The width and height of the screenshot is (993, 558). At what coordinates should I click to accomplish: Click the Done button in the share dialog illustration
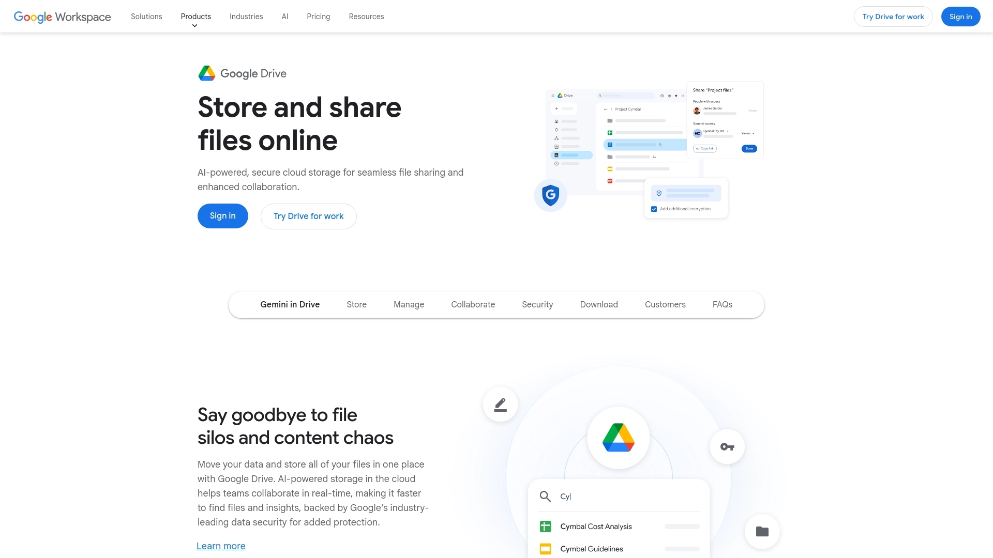point(749,149)
